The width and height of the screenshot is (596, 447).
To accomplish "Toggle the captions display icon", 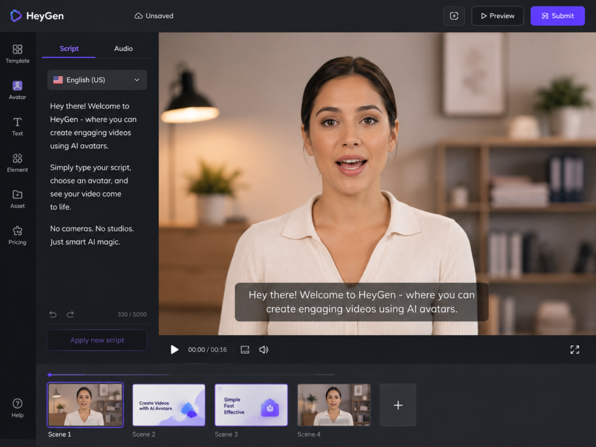I will point(245,349).
